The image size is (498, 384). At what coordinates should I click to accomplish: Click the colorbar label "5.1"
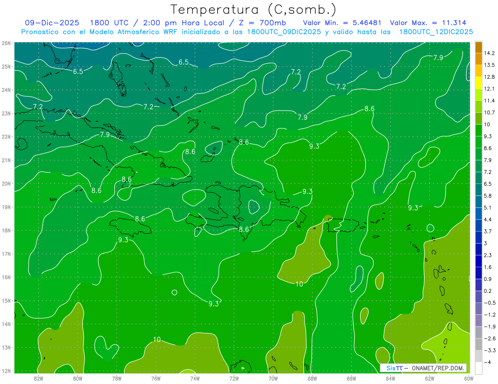click(x=488, y=208)
